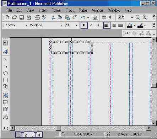Expand the standard toolbar overflow chevron
This screenshot has width=157, height=139.
coord(154,17)
